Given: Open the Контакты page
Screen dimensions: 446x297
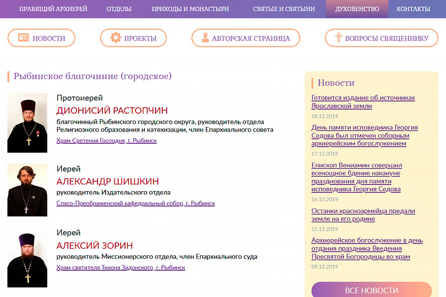Looking at the screenshot, I should [413, 9].
